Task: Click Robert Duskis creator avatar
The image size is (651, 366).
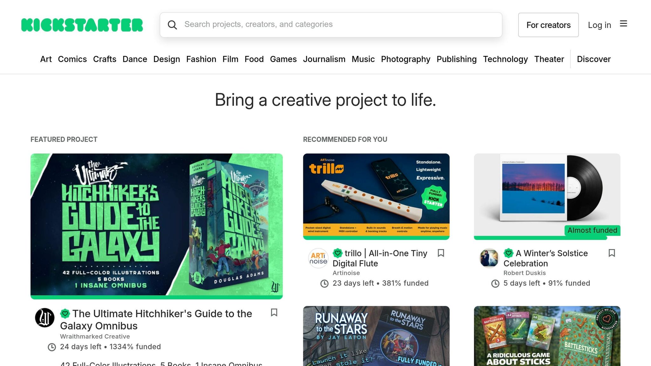Action: (x=489, y=258)
